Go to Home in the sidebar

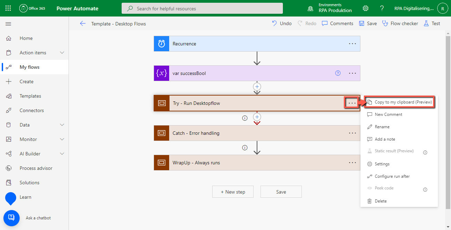34,38
